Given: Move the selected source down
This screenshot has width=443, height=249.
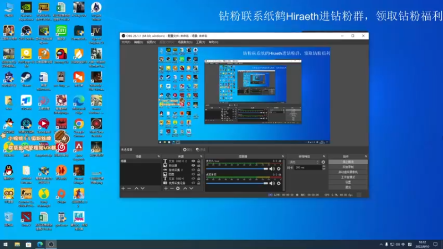Looking at the screenshot, I should pos(191,188).
